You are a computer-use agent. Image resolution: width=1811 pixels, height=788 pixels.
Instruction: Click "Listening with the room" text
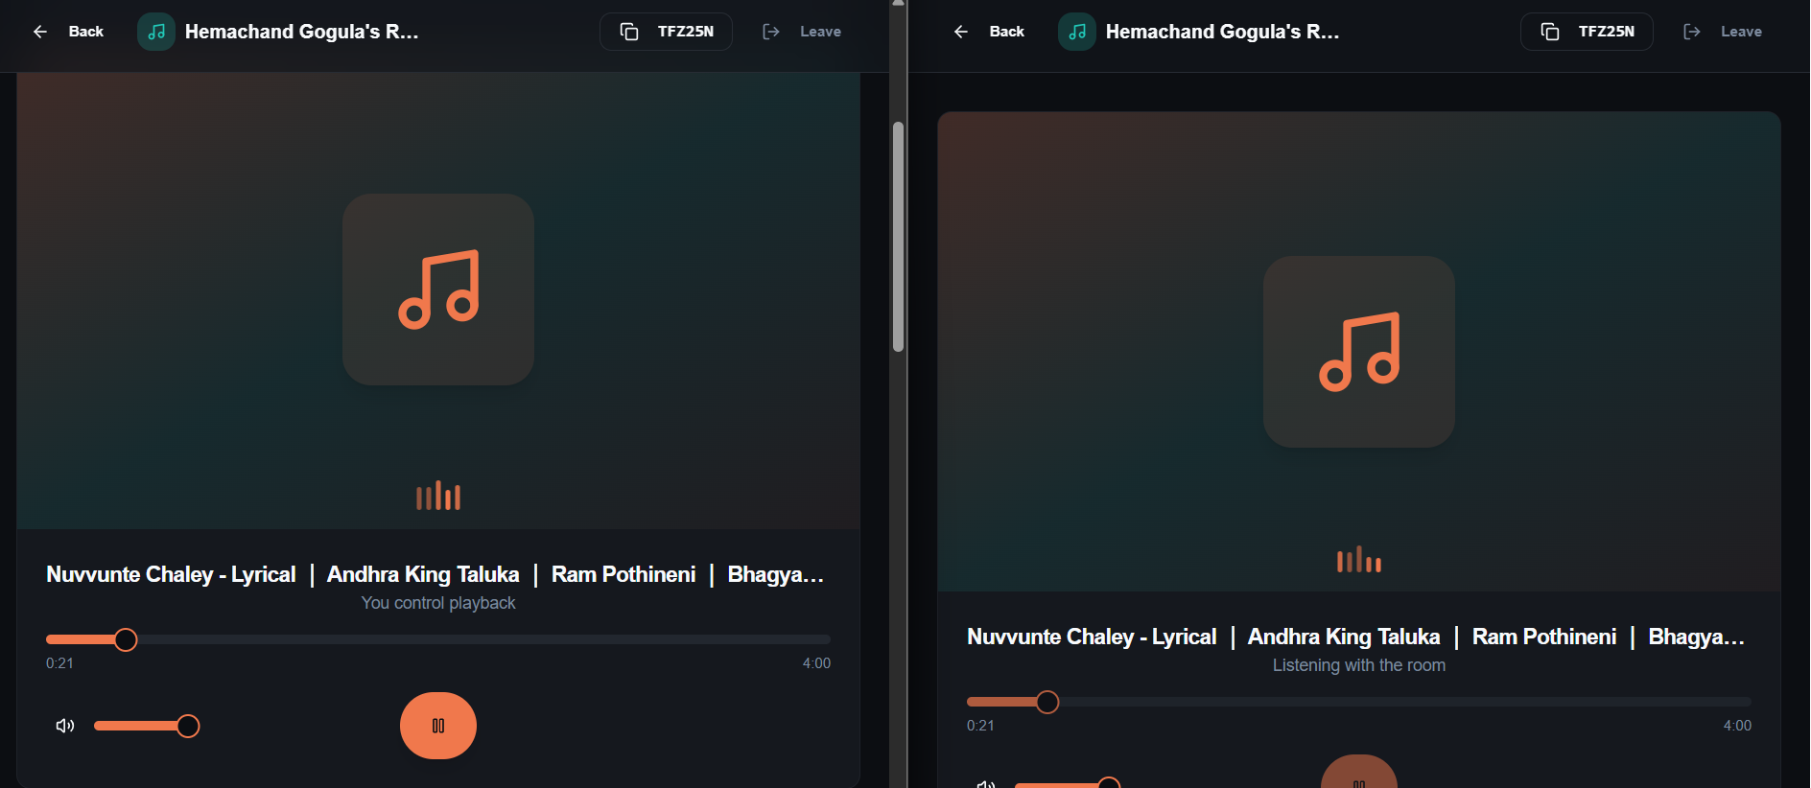tap(1359, 665)
